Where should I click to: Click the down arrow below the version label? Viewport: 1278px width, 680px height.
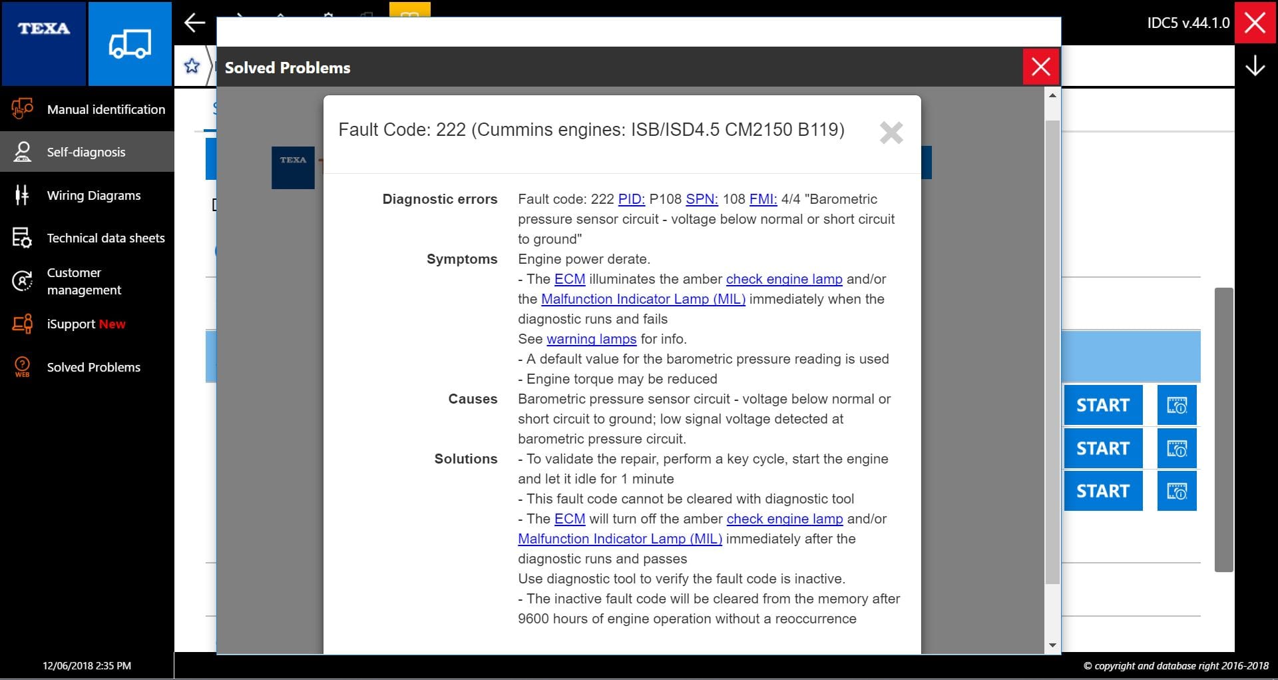pyautogui.click(x=1255, y=66)
